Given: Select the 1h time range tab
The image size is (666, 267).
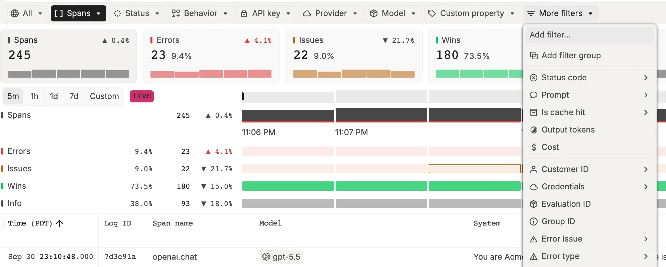Looking at the screenshot, I should click(x=34, y=96).
